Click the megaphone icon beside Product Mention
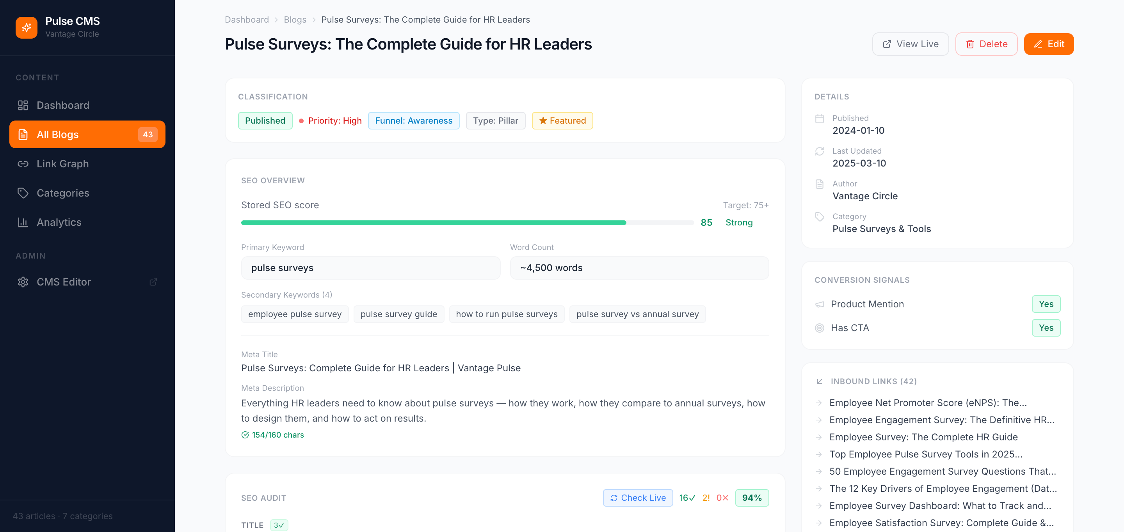The height and width of the screenshot is (532, 1124). tap(820, 304)
